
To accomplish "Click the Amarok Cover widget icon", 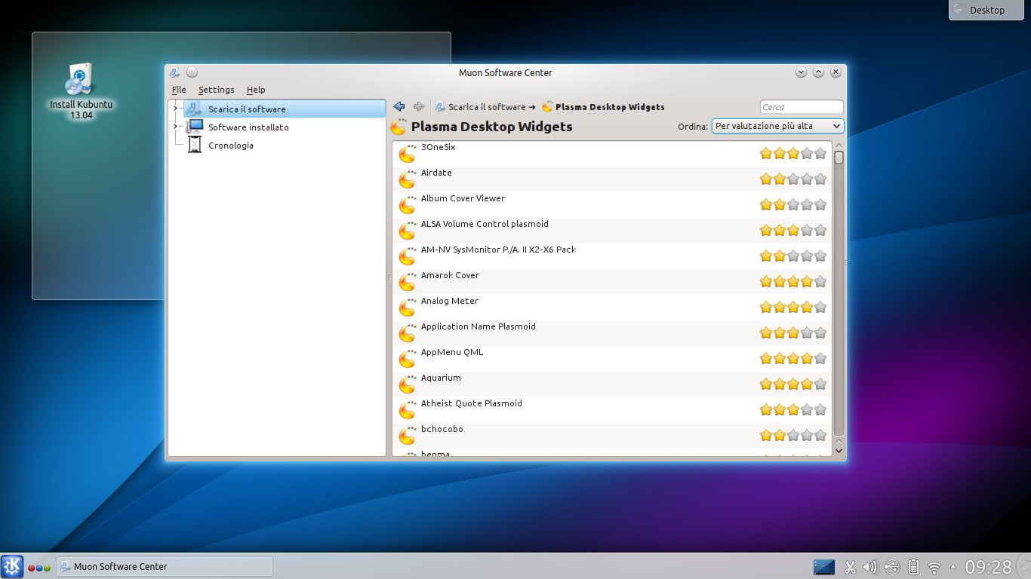I will tap(408, 281).
